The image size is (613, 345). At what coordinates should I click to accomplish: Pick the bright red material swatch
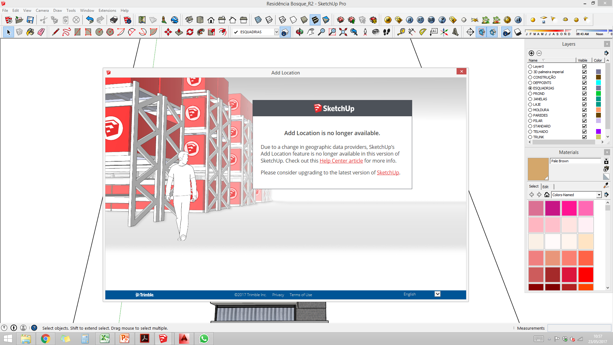point(586,275)
